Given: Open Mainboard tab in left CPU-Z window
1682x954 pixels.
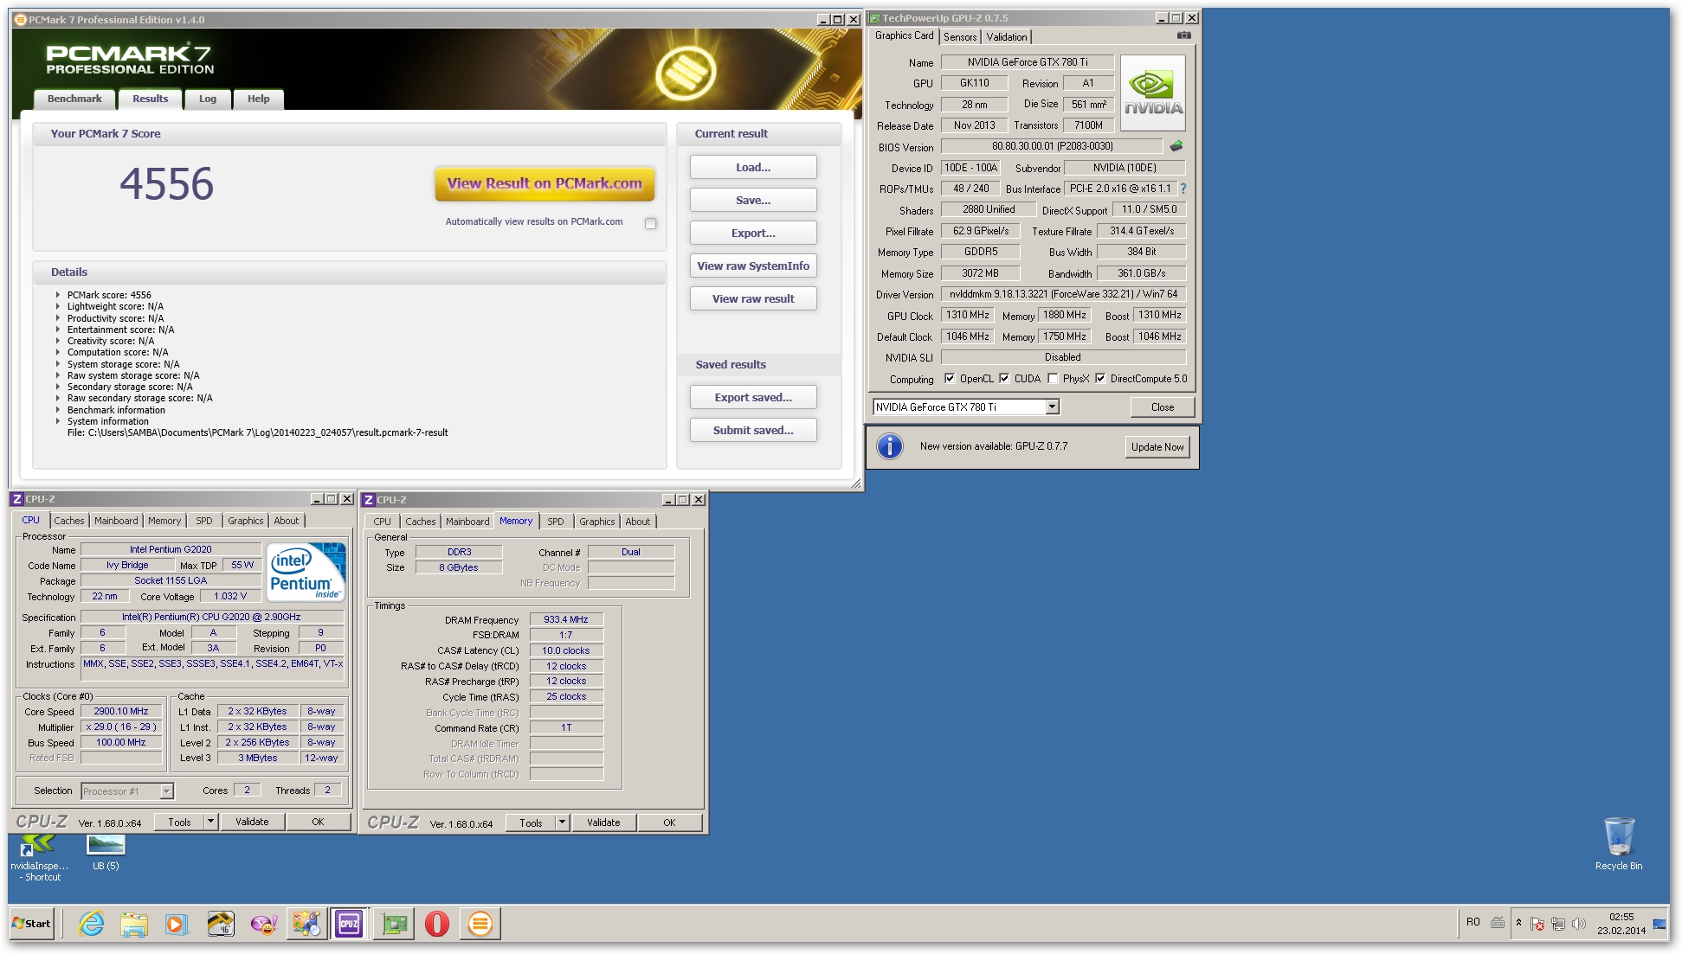Looking at the screenshot, I should (116, 521).
